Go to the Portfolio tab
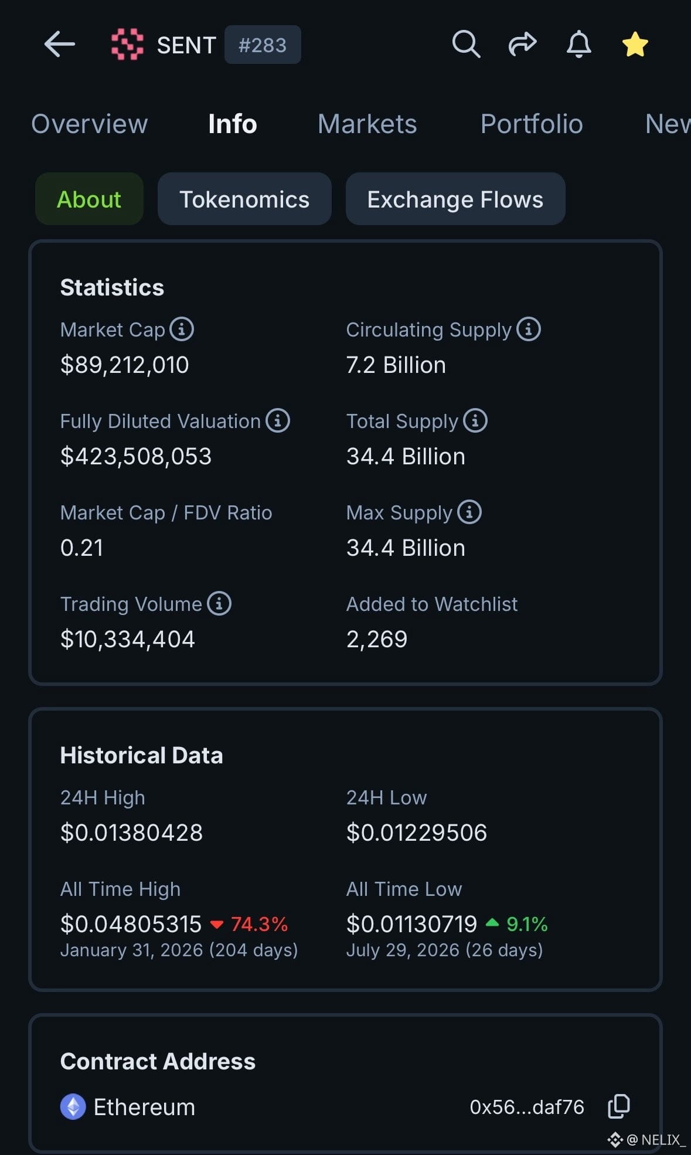This screenshot has height=1155, width=691. (x=532, y=124)
